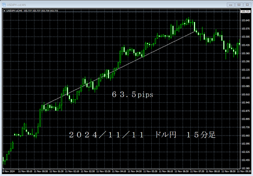
Task: Click price axis label 153.295
Action: [x=245, y=61]
